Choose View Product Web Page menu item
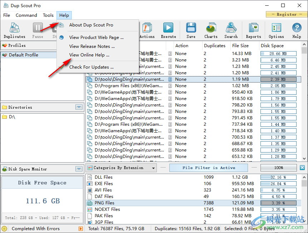This screenshot has height=233, width=308. click(98, 37)
